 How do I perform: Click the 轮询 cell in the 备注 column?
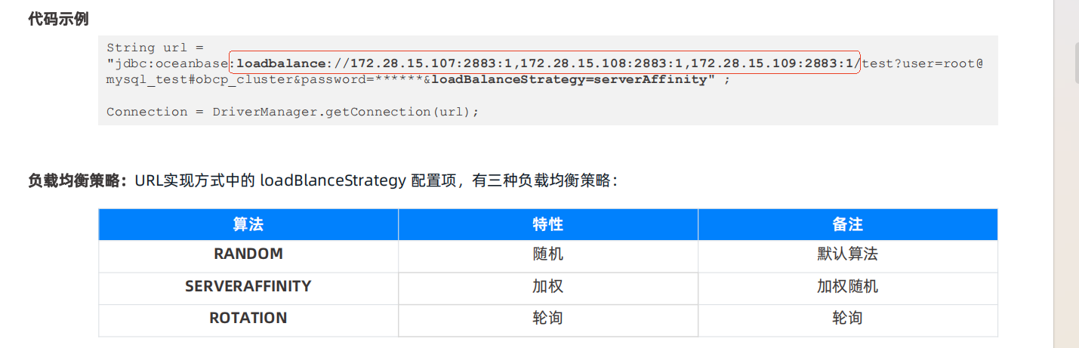point(847,319)
